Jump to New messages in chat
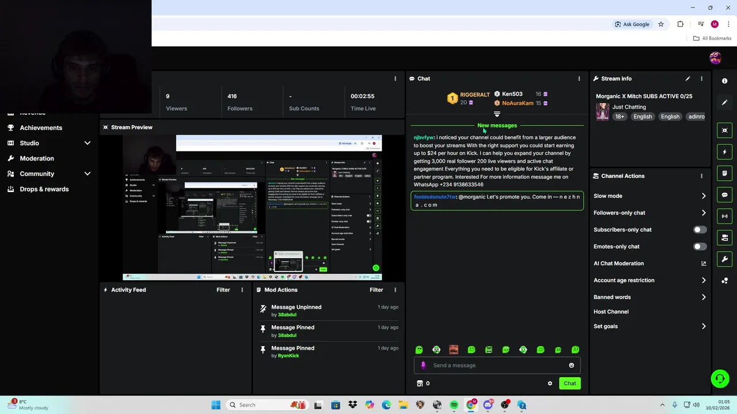The height and width of the screenshot is (414, 737). click(497, 125)
